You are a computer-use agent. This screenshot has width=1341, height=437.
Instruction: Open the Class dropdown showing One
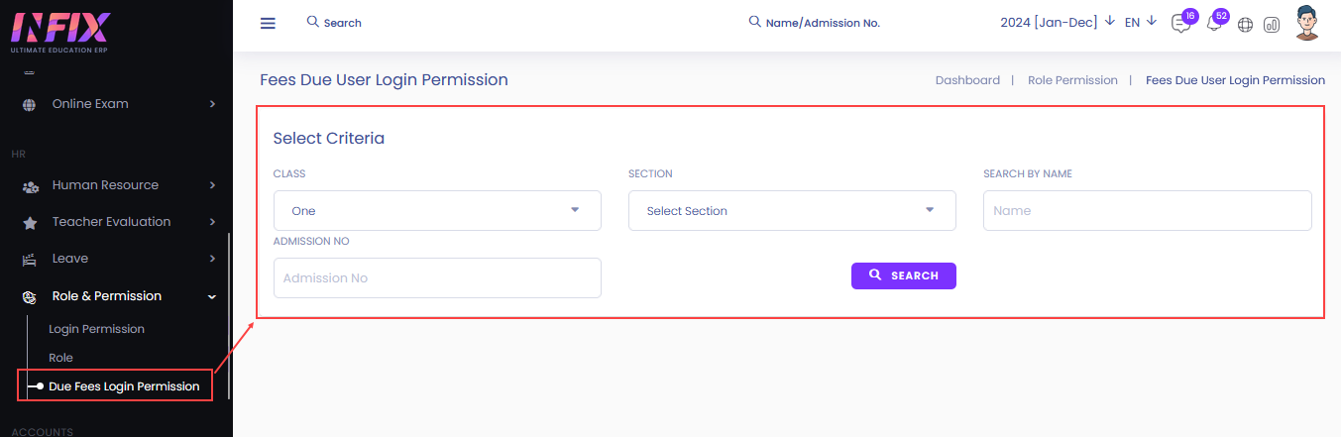(437, 210)
